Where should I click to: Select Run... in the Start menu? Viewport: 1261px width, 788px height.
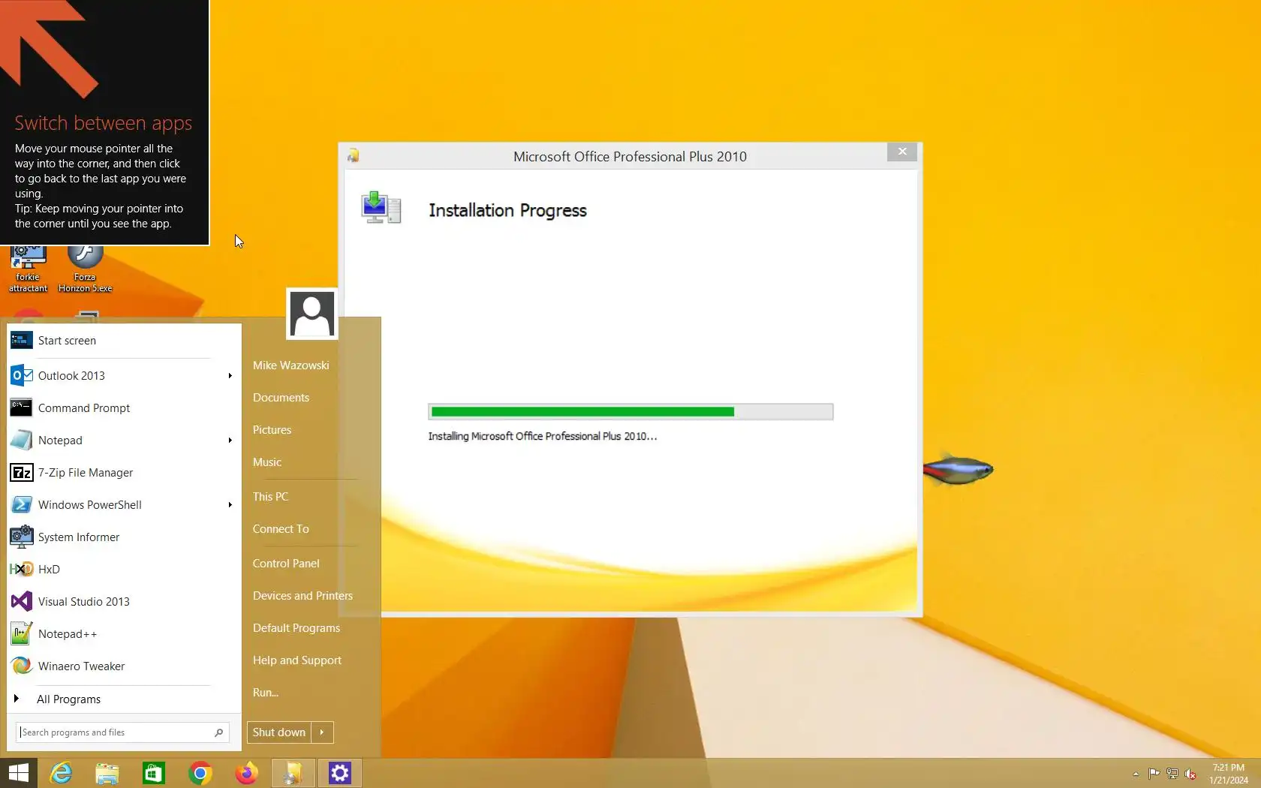pos(266,693)
